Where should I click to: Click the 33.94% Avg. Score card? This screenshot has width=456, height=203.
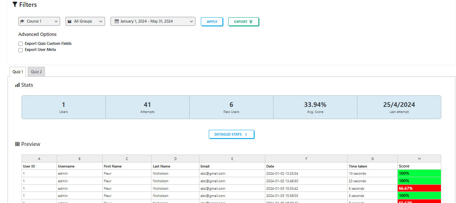[x=315, y=107]
